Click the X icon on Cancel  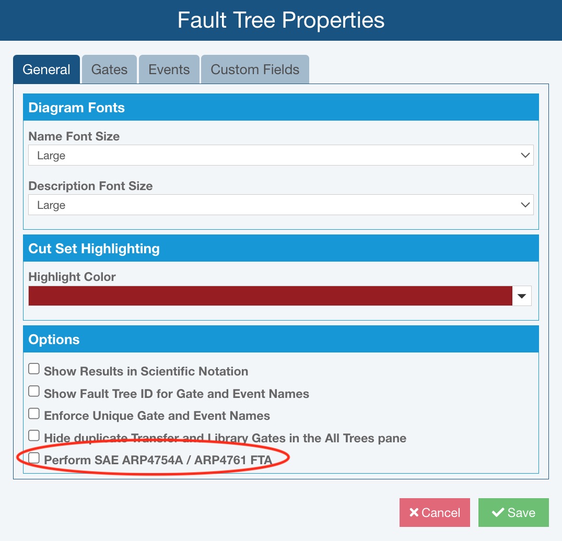414,512
